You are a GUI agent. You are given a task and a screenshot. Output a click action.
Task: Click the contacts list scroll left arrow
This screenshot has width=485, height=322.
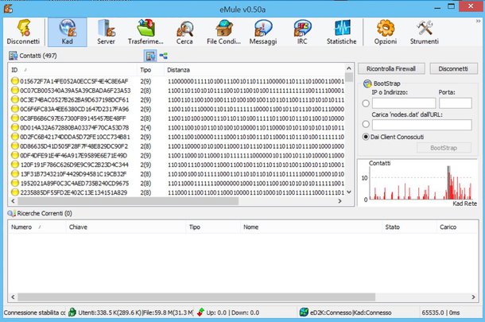13,201
